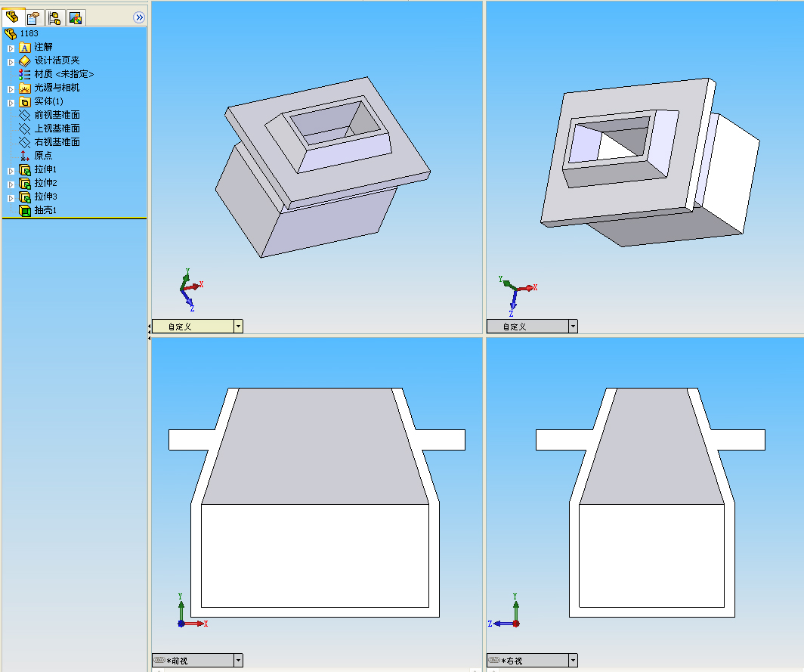This screenshot has height=672, width=804.
Task: Expand the 拉伸3 feature
Action: (x=11, y=197)
